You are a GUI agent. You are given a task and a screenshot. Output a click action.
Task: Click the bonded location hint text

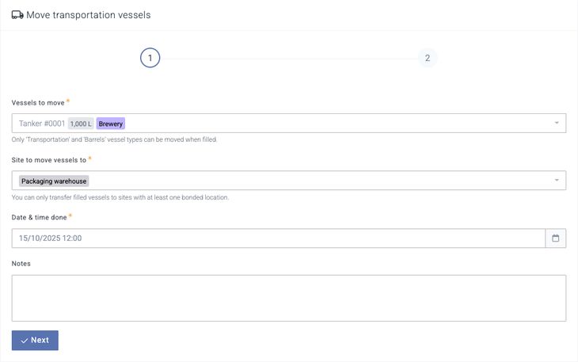120,197
